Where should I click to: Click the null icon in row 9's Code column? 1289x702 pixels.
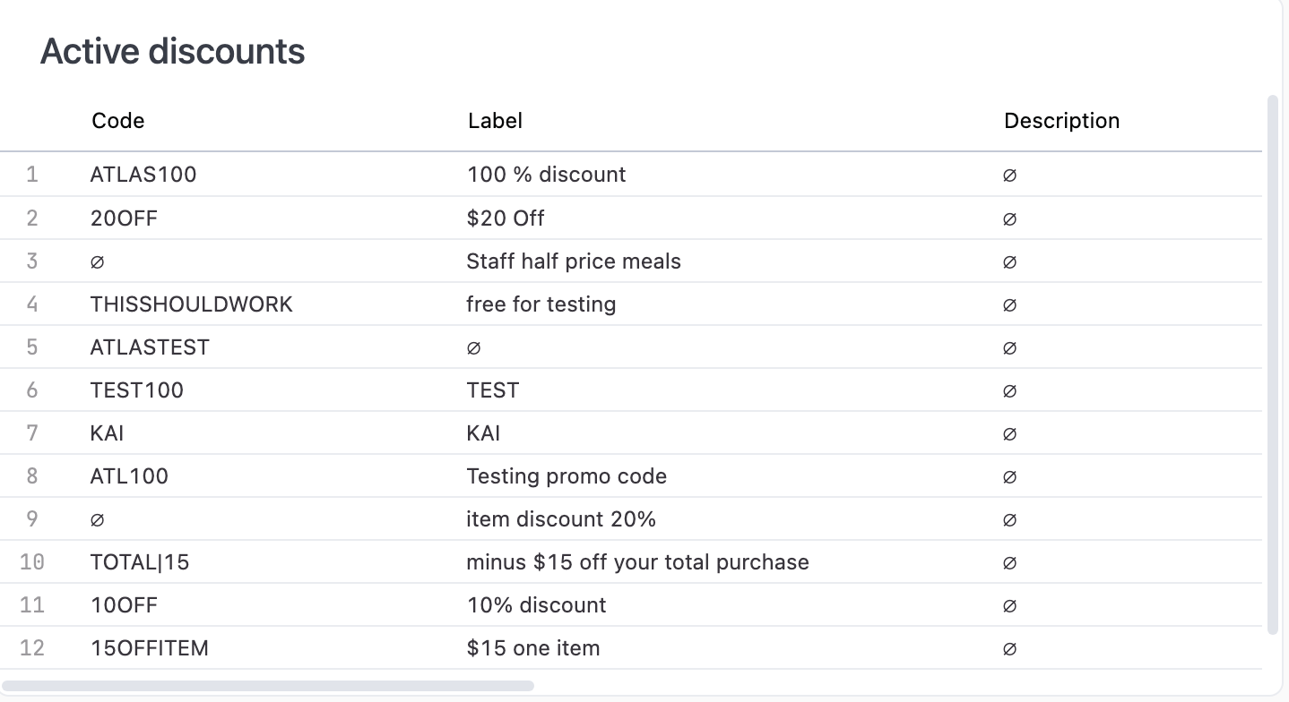click(96, 519)
